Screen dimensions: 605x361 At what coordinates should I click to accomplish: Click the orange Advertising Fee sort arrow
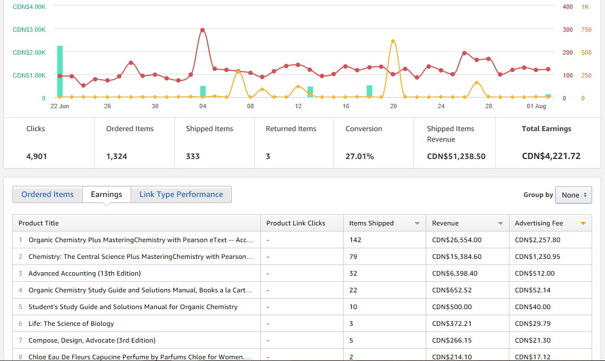583,224
